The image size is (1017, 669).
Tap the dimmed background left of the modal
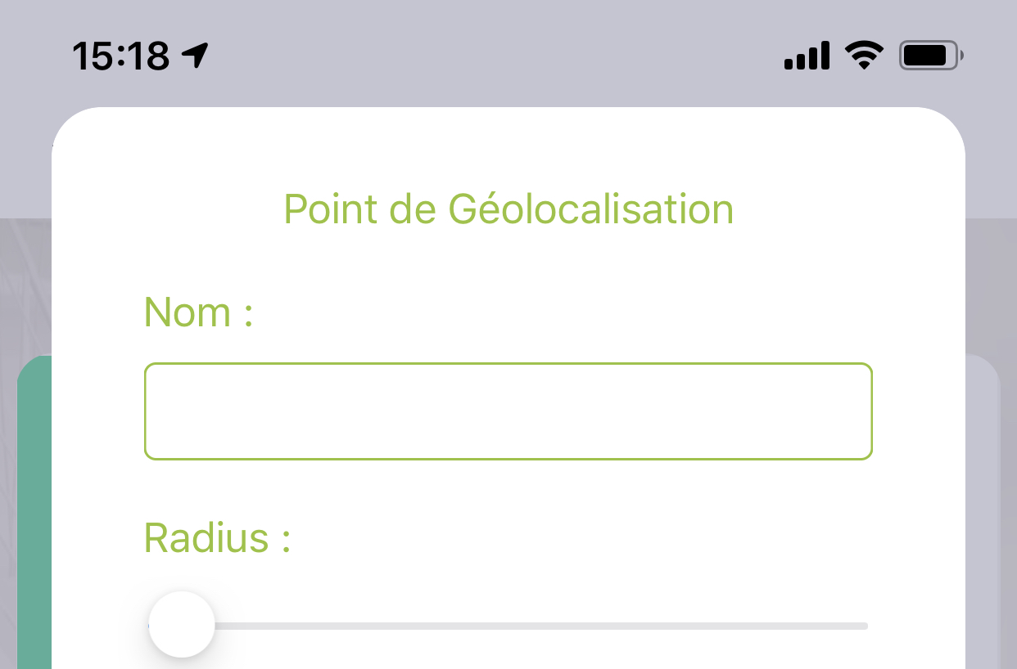pyautogui.click(x=25, y=286)
